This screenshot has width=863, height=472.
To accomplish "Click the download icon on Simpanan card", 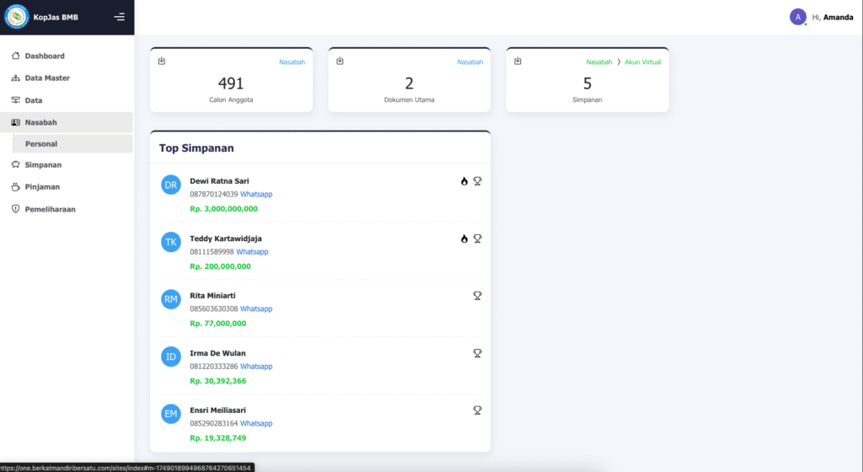I will point(517,62).
